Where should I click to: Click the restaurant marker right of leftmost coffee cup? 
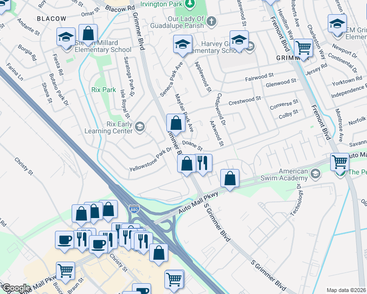[x=82, y=239]
